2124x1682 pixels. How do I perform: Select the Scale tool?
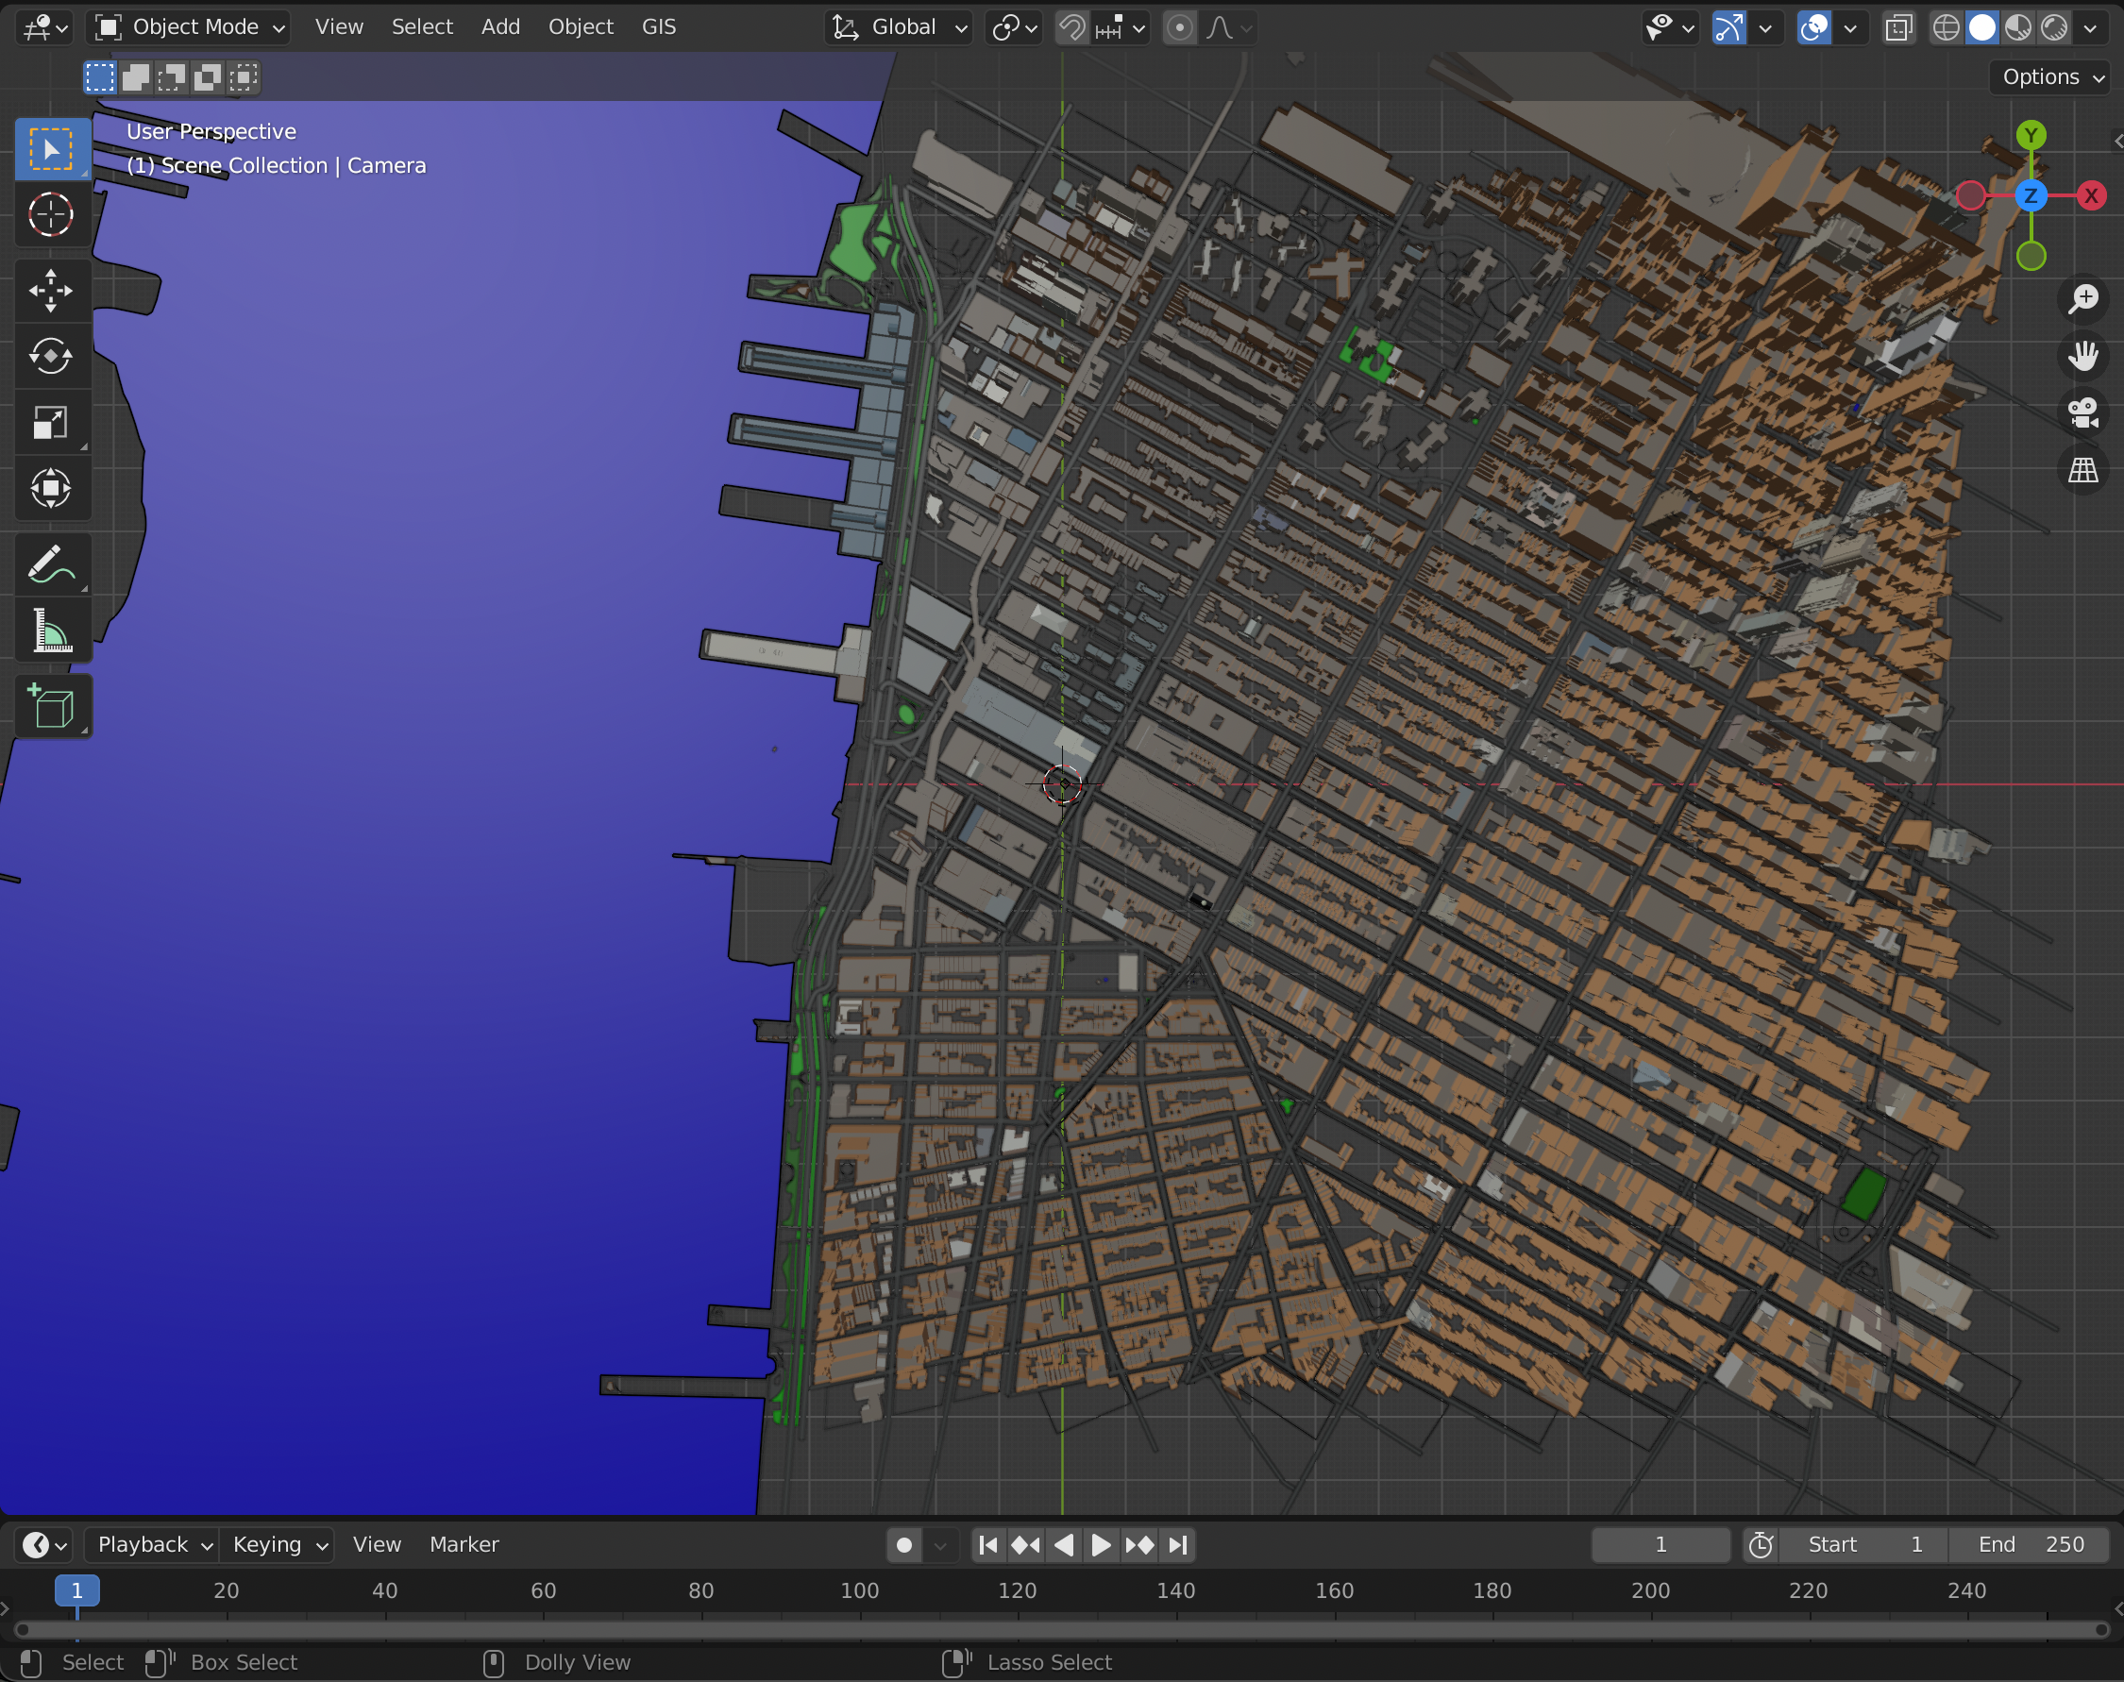(51, 422)
